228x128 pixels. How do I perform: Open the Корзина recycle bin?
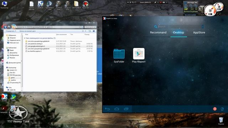click(x=221, y=121)
